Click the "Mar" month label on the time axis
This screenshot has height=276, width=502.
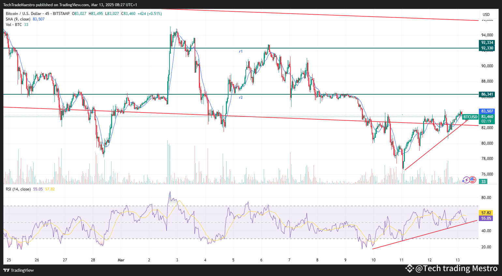(121, 260)
